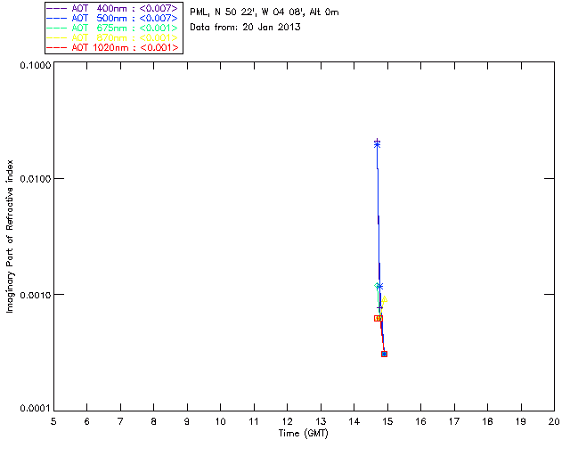Image resolution: width=570 pixels, height=456 pixels.
Task: Click the PML station location text
Action: 265,12
